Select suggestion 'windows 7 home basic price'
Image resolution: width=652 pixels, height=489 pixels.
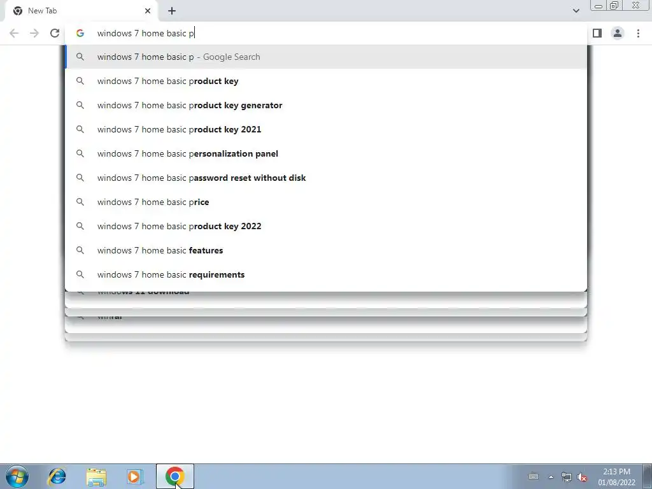(x=326, y=202)
